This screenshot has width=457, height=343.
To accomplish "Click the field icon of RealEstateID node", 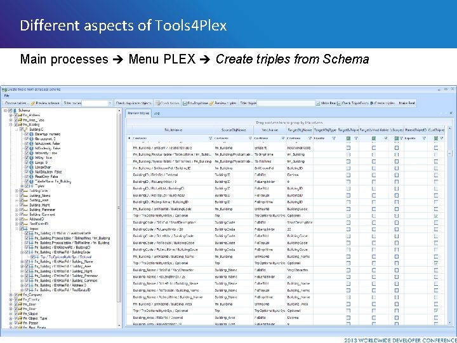I will [26, 224].
